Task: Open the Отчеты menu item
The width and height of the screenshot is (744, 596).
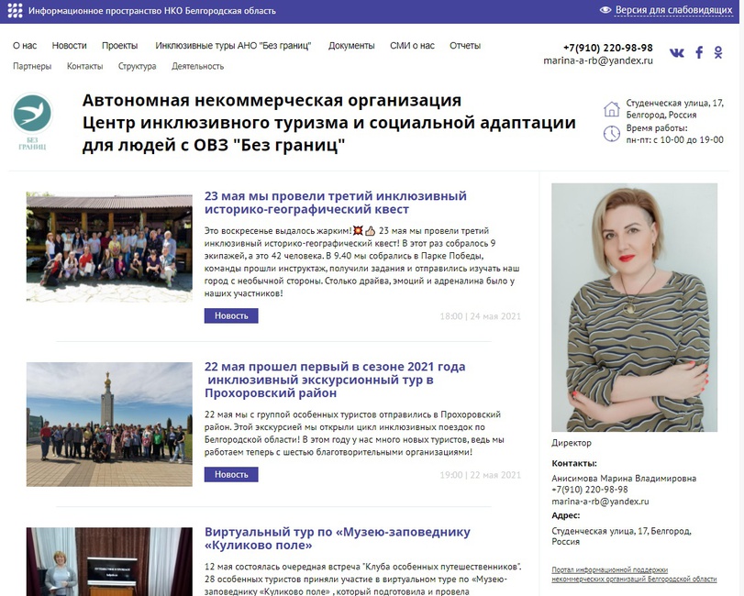Action: click(x=465, y=46)
